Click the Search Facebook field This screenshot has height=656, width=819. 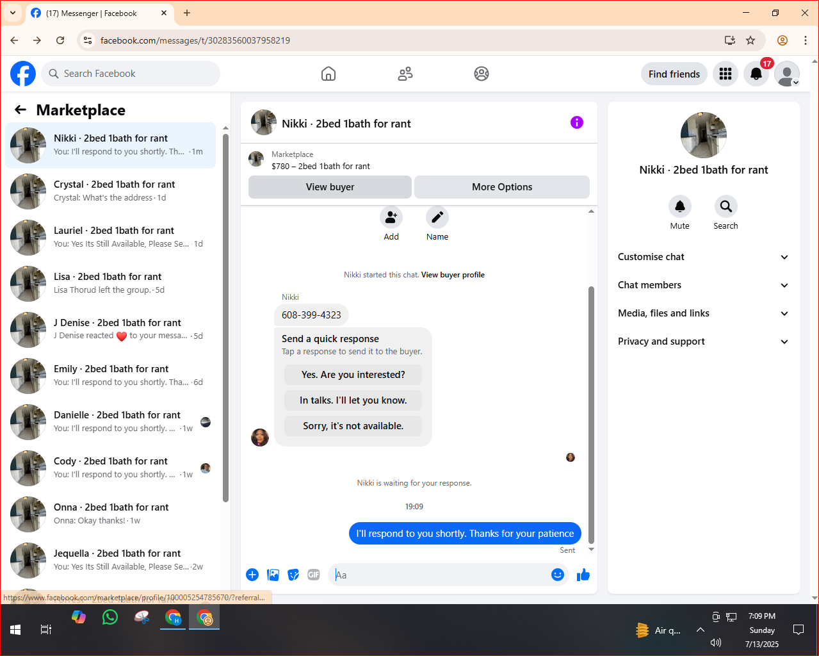point(131,74)
